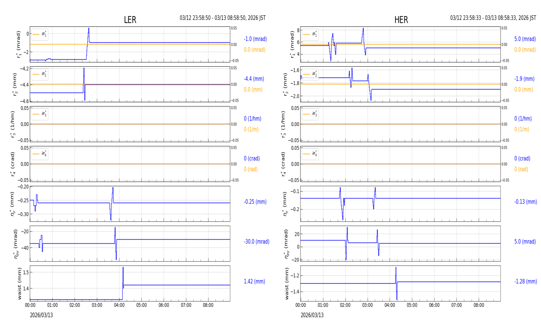This screenshot has width=541, height=331.
Task: Click the "08:00" tick label on LER time axis
Action: 208,305
